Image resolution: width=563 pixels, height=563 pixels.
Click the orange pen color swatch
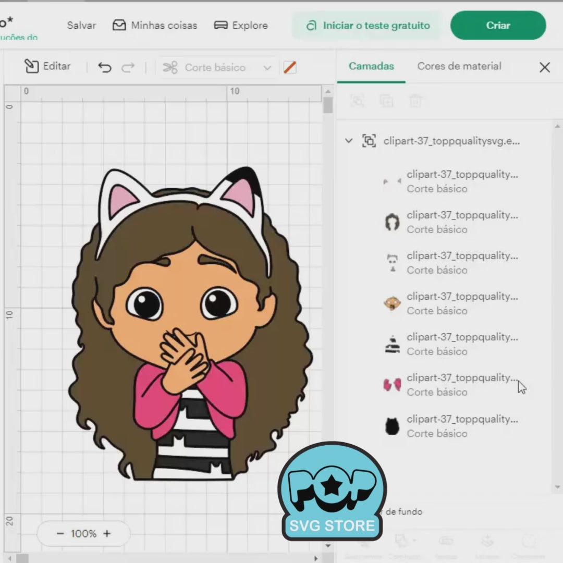[x=290, y=67]
